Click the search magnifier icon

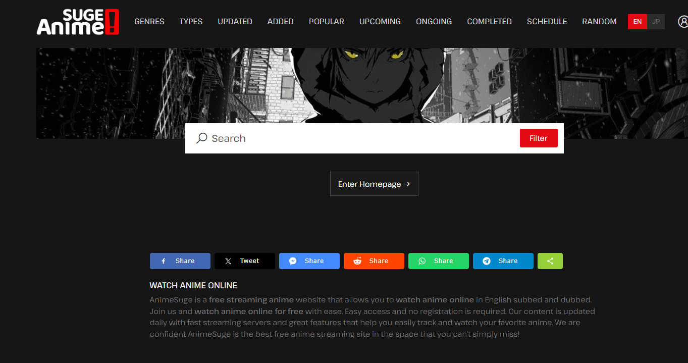pyautogui.click(x=202, y=138)
